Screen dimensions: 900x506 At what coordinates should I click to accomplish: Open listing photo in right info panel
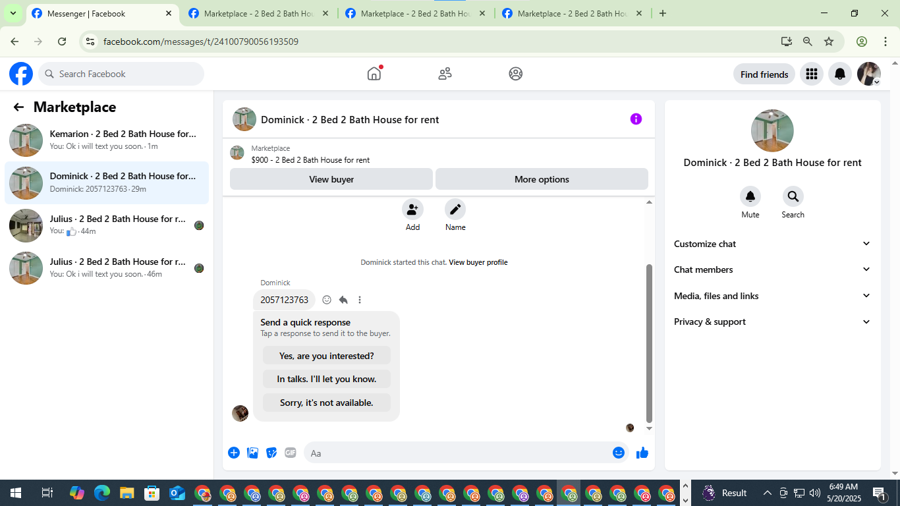click(772, 130)
